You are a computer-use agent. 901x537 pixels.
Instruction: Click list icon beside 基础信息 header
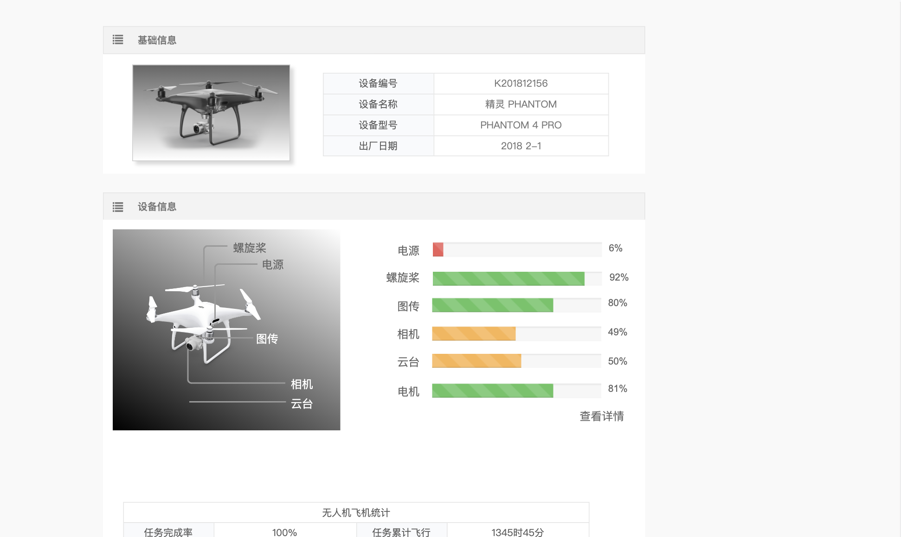118,40
